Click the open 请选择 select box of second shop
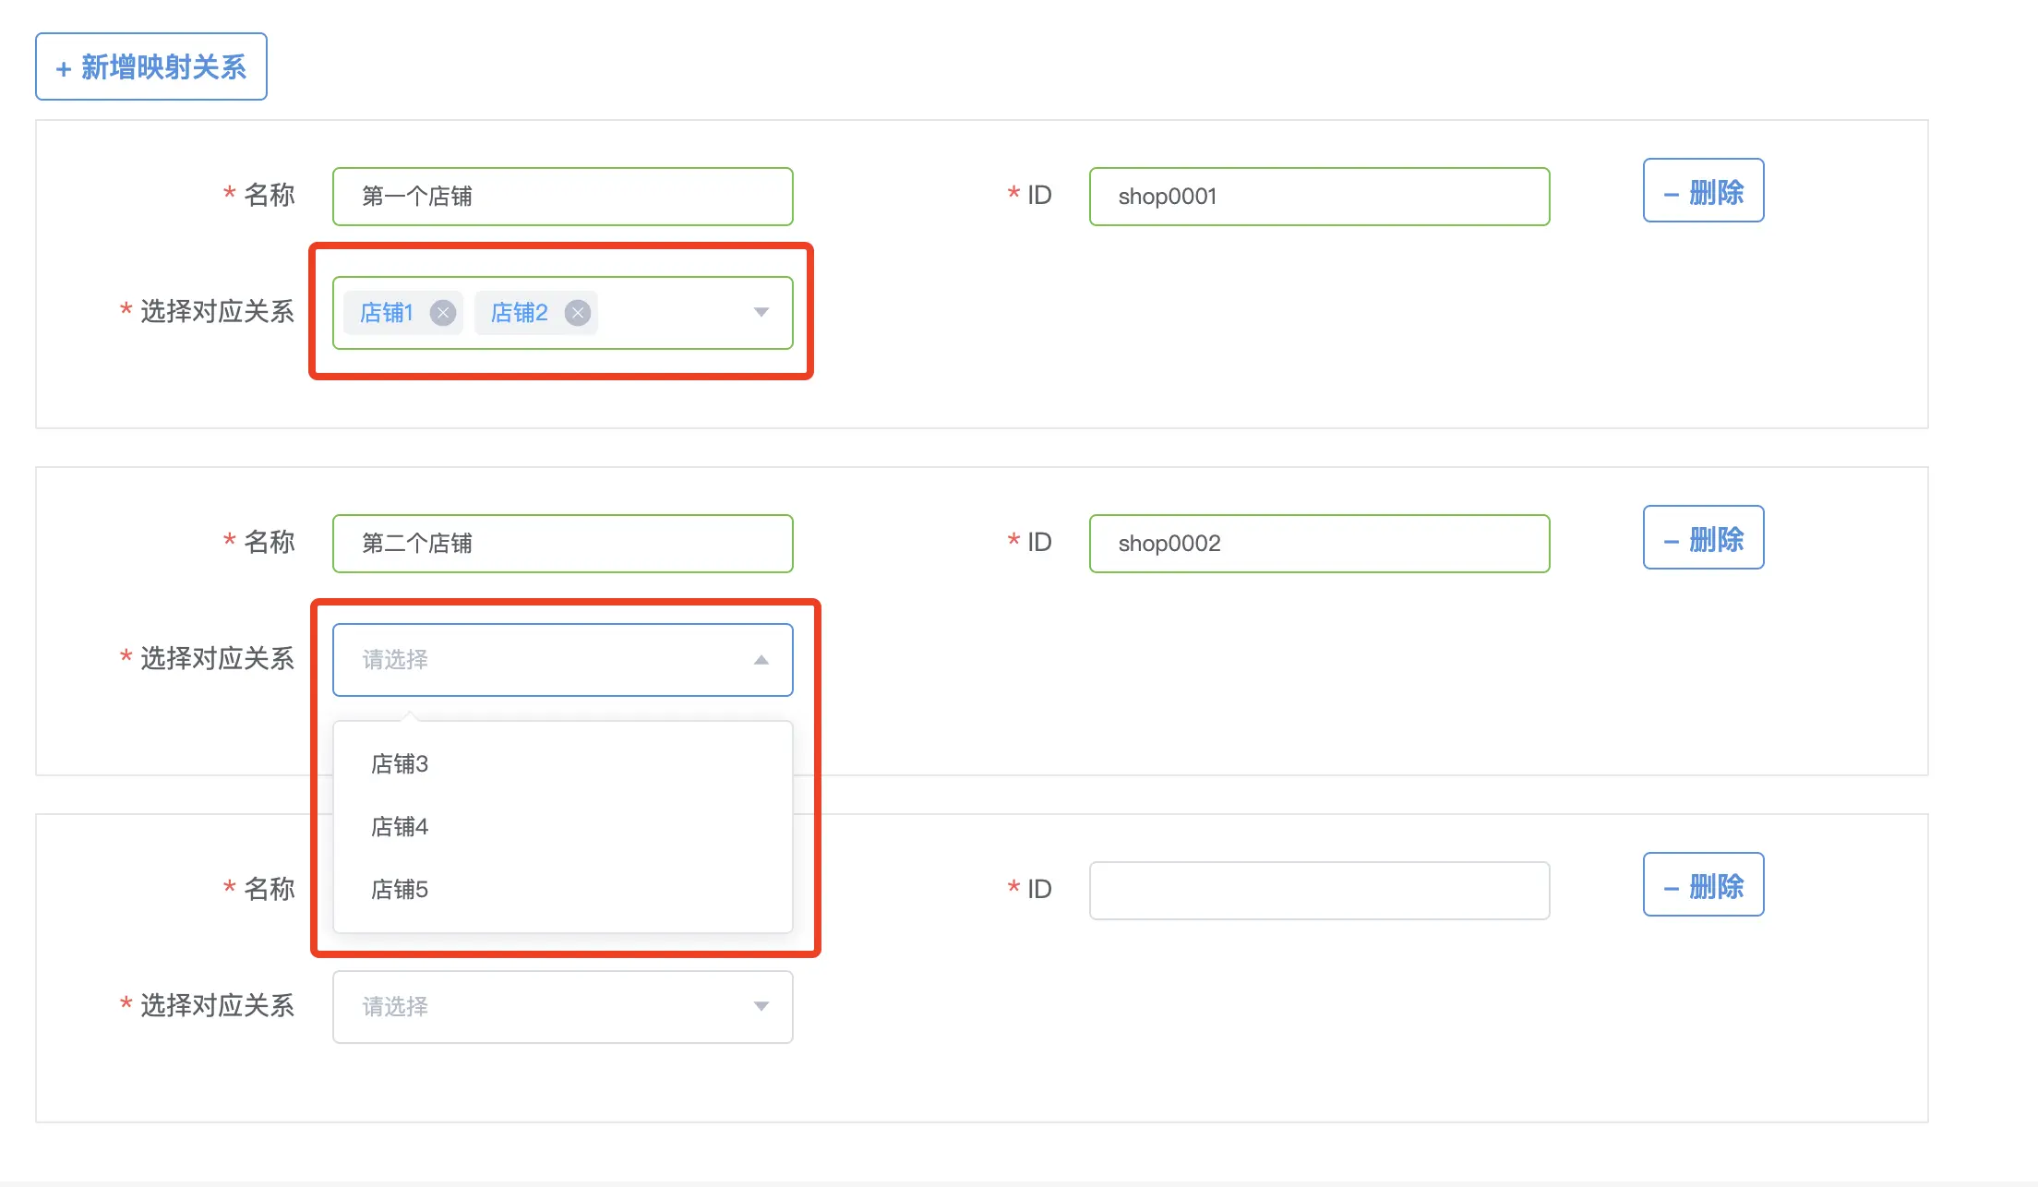Image resolution: width=2038 pixels, height=1187 pixels. pyautogui.click(x=545, y=660)
